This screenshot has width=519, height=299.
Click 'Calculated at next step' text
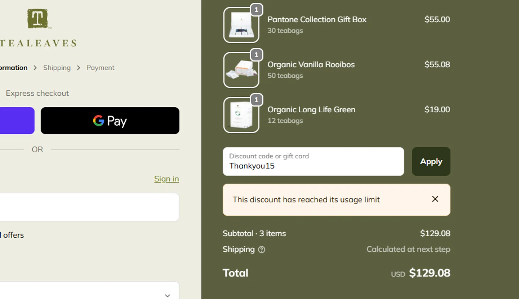[x=408, y=249]
